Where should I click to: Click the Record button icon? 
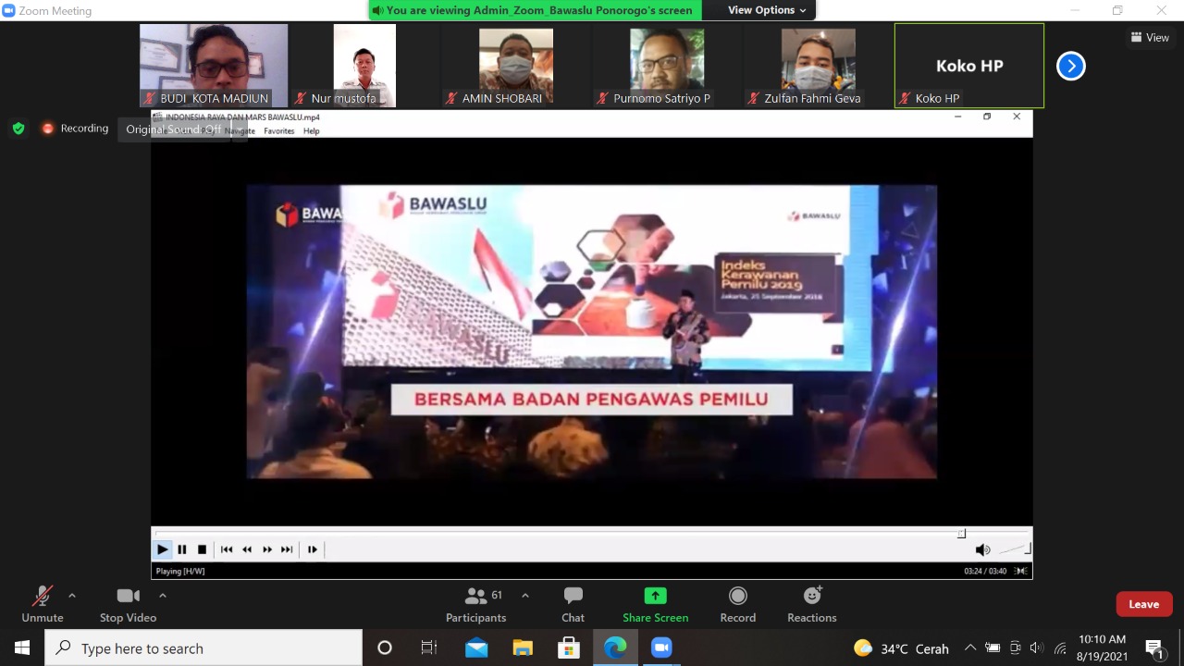[737, 597]
